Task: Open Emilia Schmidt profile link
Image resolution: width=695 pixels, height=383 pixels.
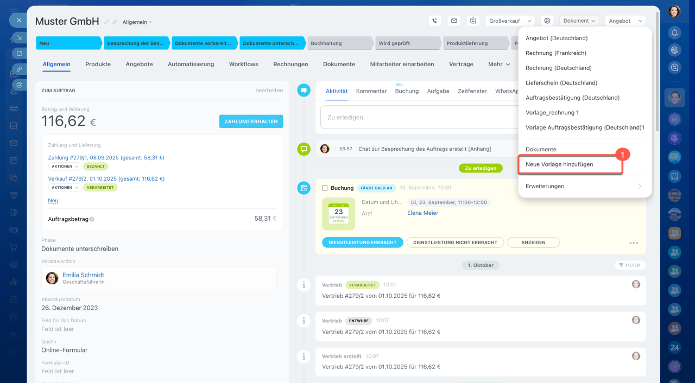Action: pyautogui.click(x=83, y=275)
